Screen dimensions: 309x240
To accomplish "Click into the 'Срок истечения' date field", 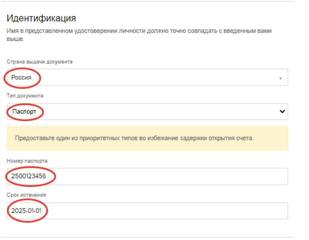I will [x=147, y=211].
